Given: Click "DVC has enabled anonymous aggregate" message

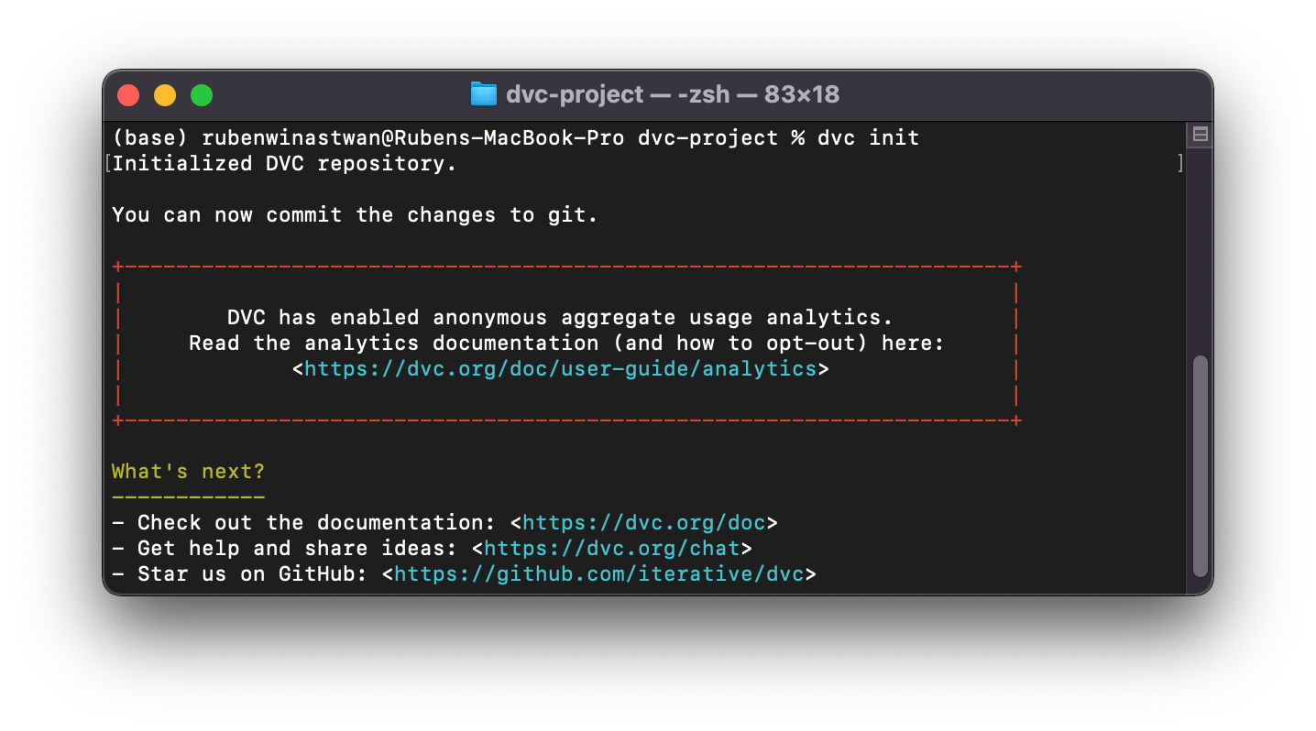Looking at the screenshot, I should (x=559, y=318).
